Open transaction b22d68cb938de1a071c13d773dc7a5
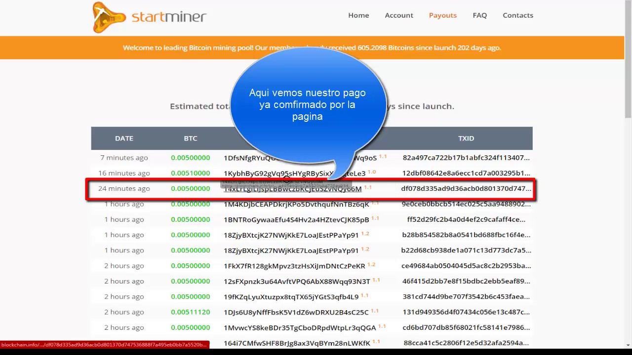This screenshot has height=355, width=632. click(466, 250)
